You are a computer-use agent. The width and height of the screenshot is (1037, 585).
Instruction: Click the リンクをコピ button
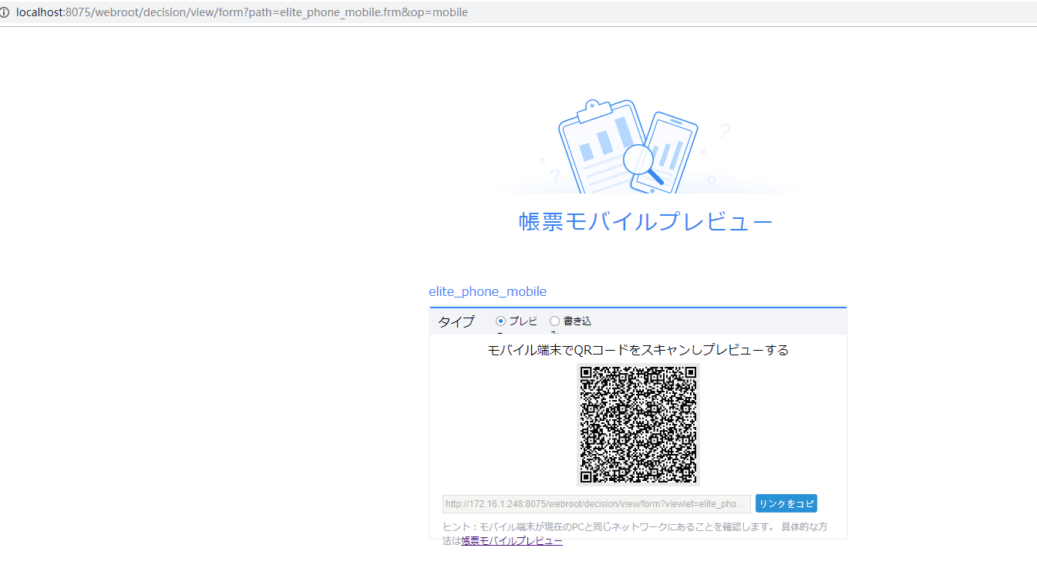pos(786,503)
